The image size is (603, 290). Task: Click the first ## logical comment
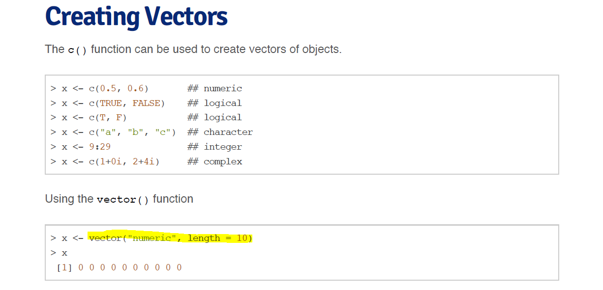(215, 103)
